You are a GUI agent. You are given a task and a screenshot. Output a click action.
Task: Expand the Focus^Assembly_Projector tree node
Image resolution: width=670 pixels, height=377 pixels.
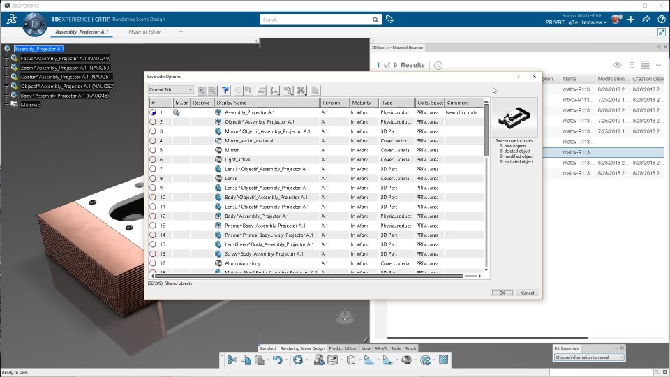point(6,58)
